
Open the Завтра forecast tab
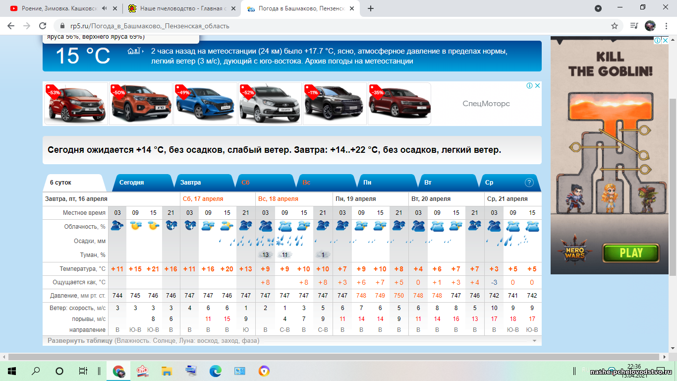click(203, 183)
